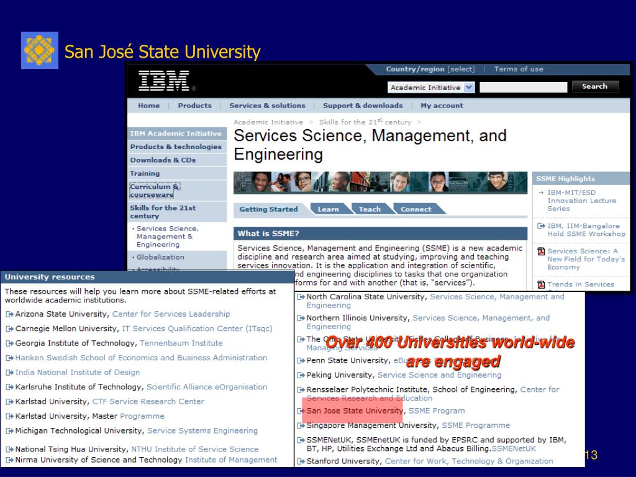Viewport: 636px width, 477px height.
Task: Open Tennenbaum Institute link
Action: click(x=181, y=343)
